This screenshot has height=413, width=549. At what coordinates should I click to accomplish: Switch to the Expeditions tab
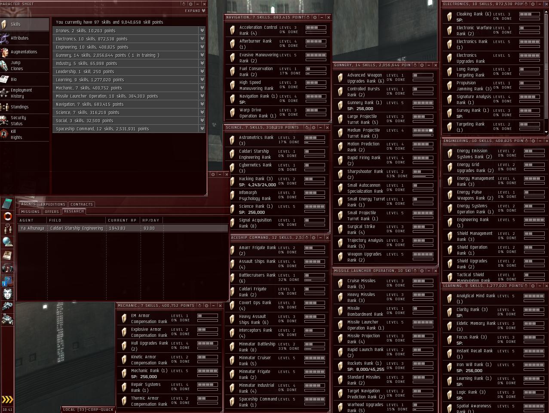(53, 204)
